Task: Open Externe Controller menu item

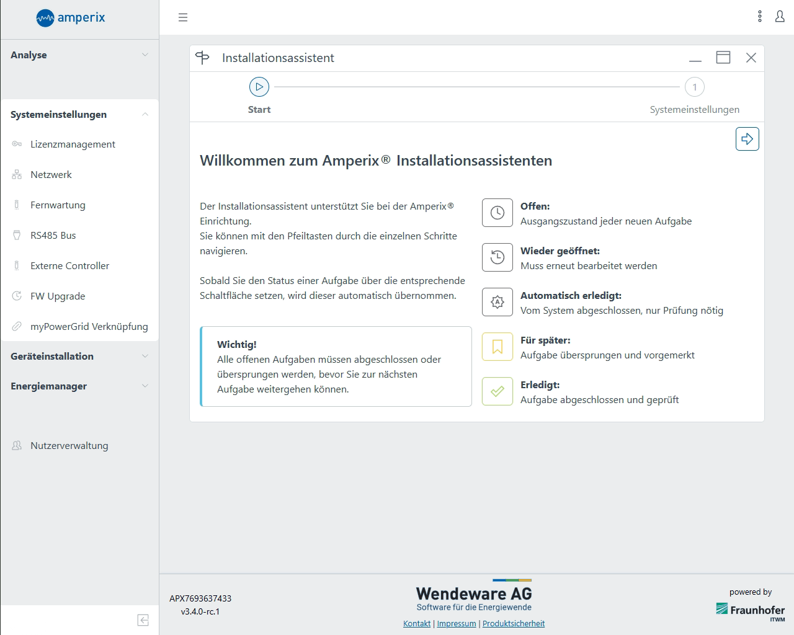Action: tap(79, 265)
